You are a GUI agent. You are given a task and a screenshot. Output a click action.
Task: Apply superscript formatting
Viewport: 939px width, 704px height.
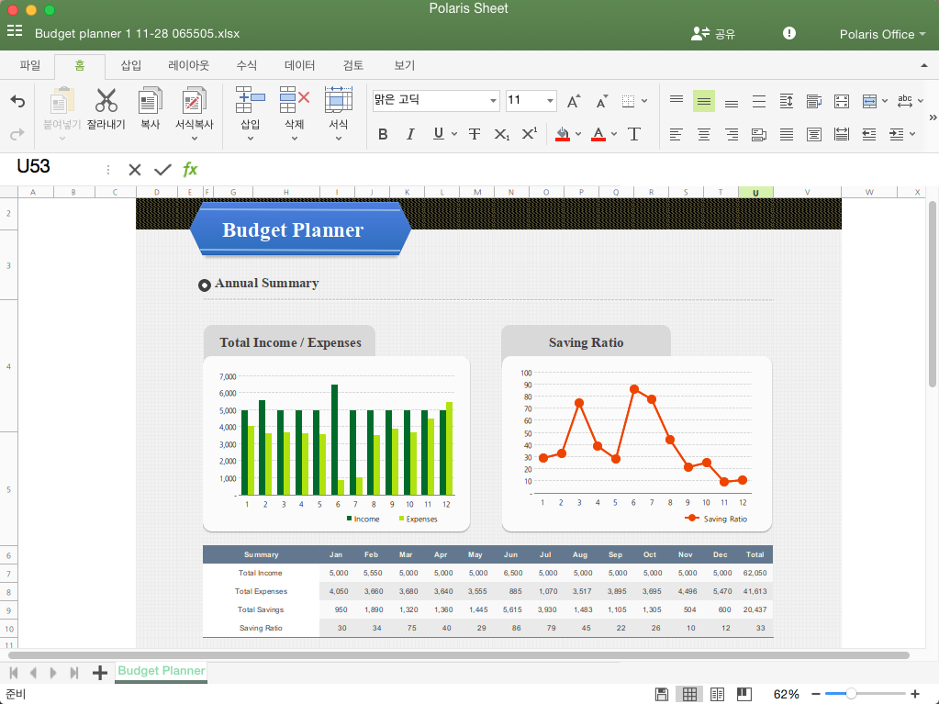tap(530, 133)
